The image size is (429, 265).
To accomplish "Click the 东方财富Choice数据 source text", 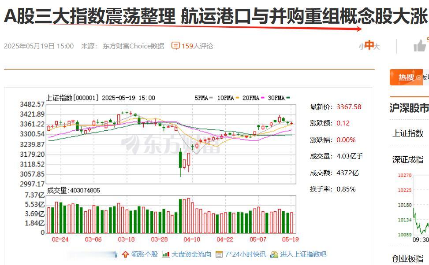I will 134,46.
